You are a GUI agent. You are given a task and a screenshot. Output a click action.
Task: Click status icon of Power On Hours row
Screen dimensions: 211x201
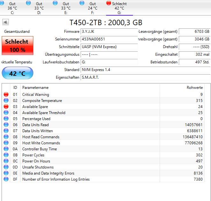[x=6, y=161]
